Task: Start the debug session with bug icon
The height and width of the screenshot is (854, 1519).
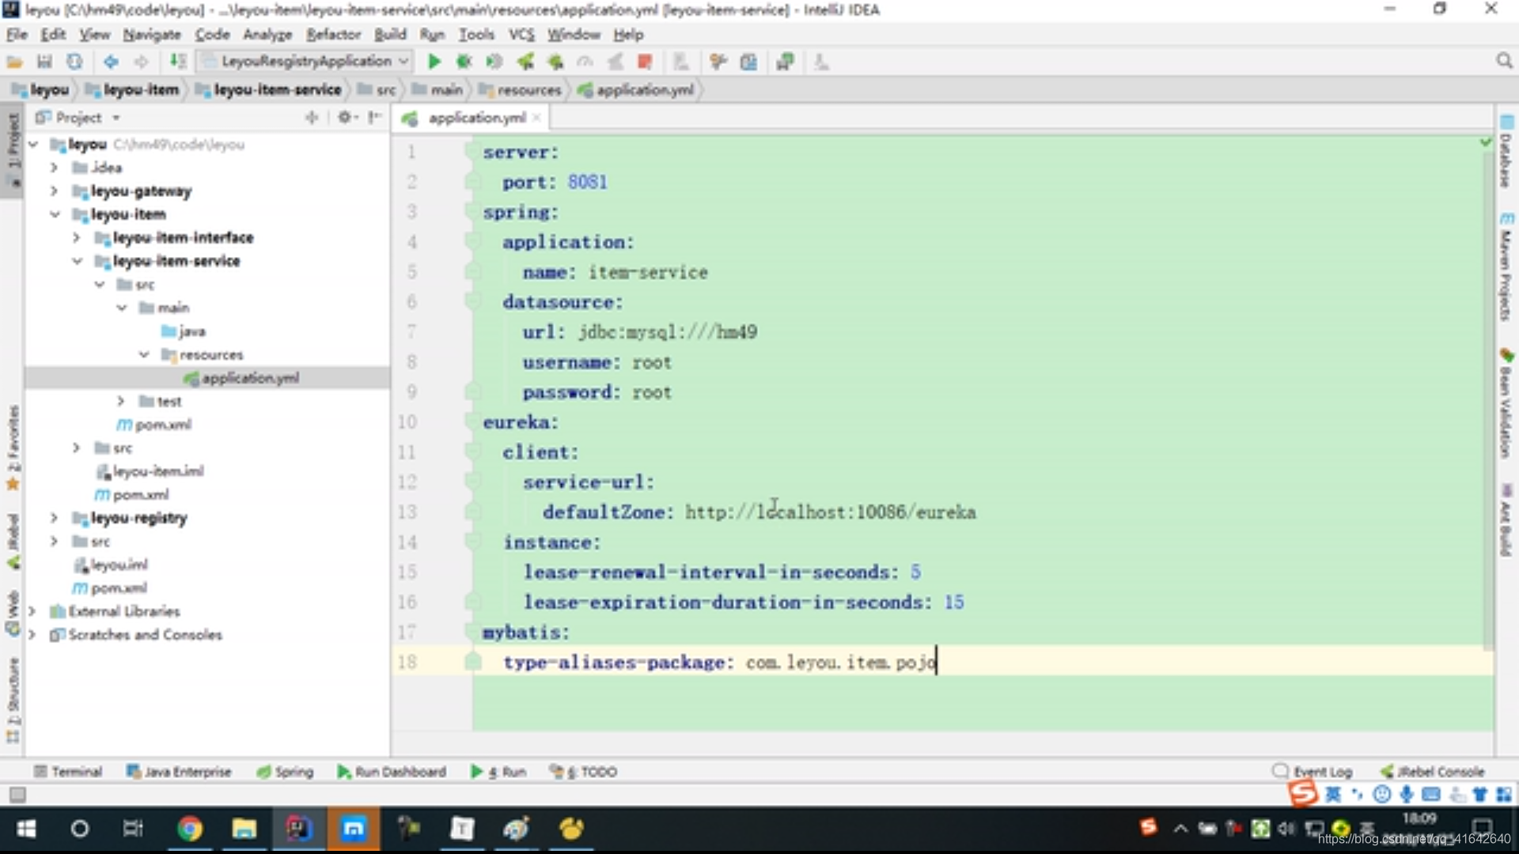Action: [464, 62]
